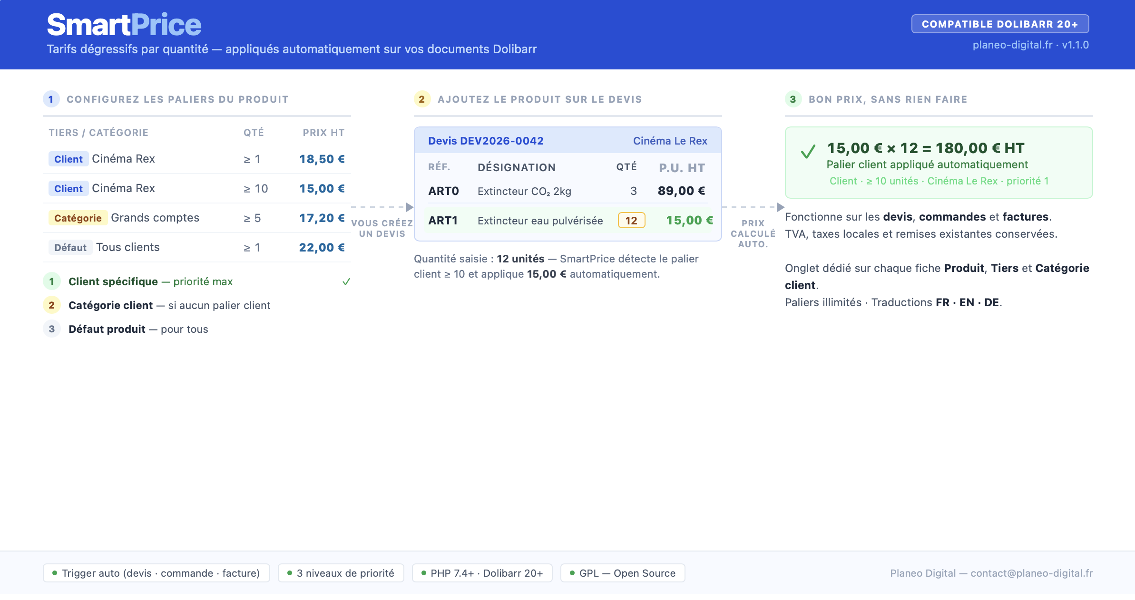Click the Client badge in the ≥ 10 row

click(x=68, y=188)
